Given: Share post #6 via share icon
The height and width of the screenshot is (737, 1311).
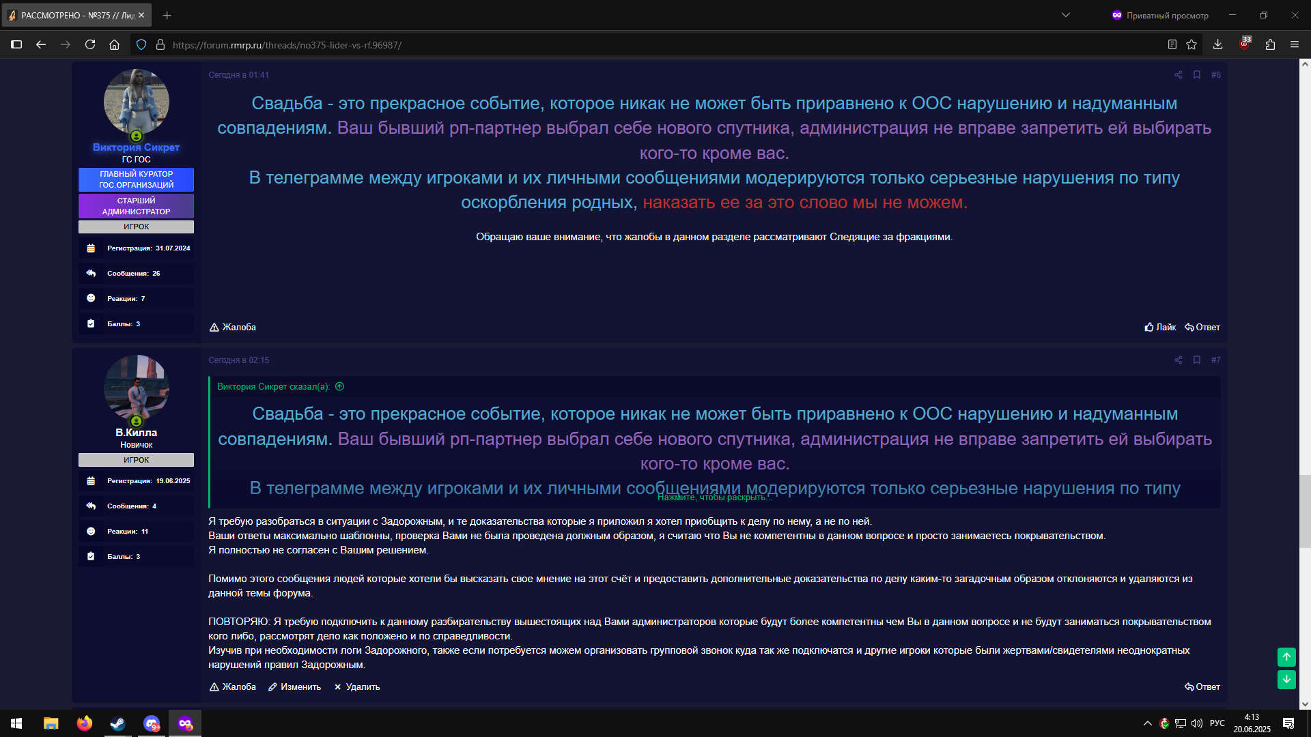Looking at the screenshot, I should pyautogui.click(x=1178, y=75).
